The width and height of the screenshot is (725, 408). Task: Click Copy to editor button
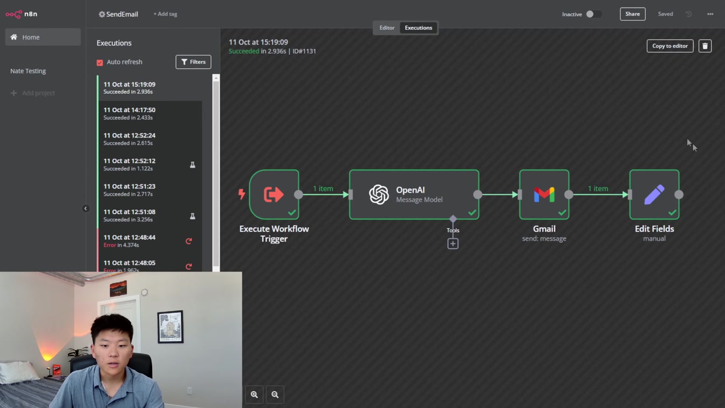click(670, 46)
